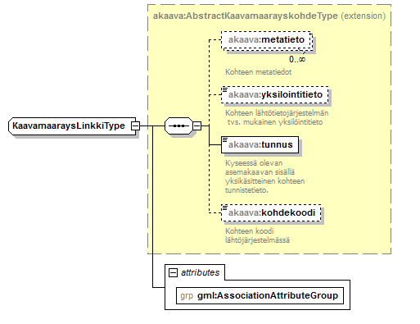
Task: Select the akaava:yksilointitieto element box
Action: [x=275, y=95]
